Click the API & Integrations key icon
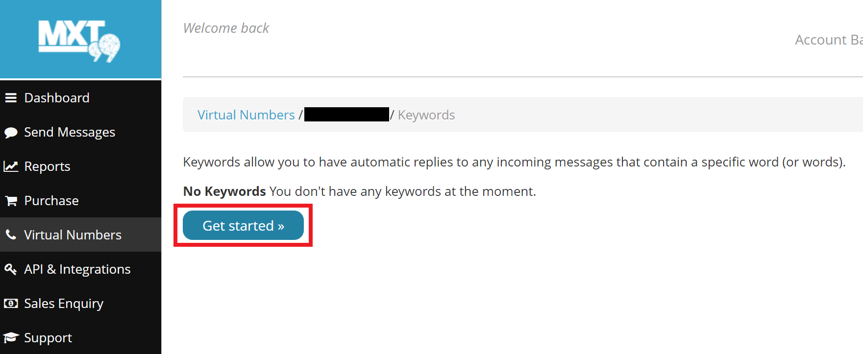 11,269
